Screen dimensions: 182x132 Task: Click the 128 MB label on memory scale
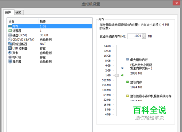106,90
